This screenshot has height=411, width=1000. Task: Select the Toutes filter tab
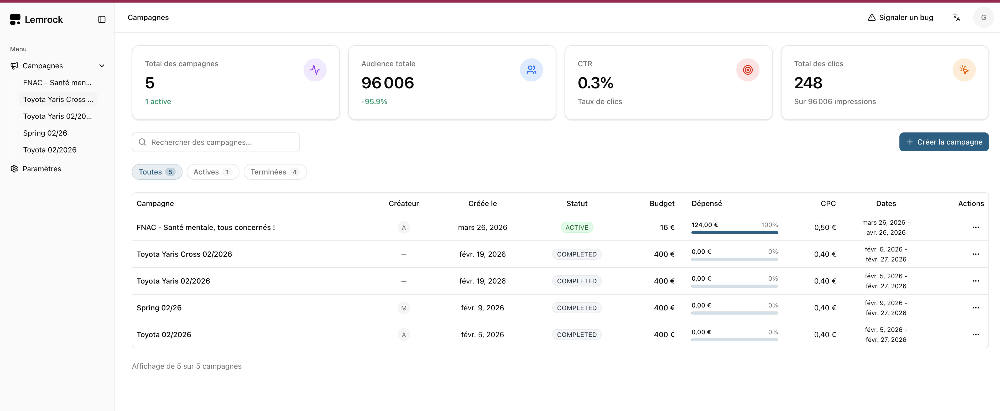(157, 172)
